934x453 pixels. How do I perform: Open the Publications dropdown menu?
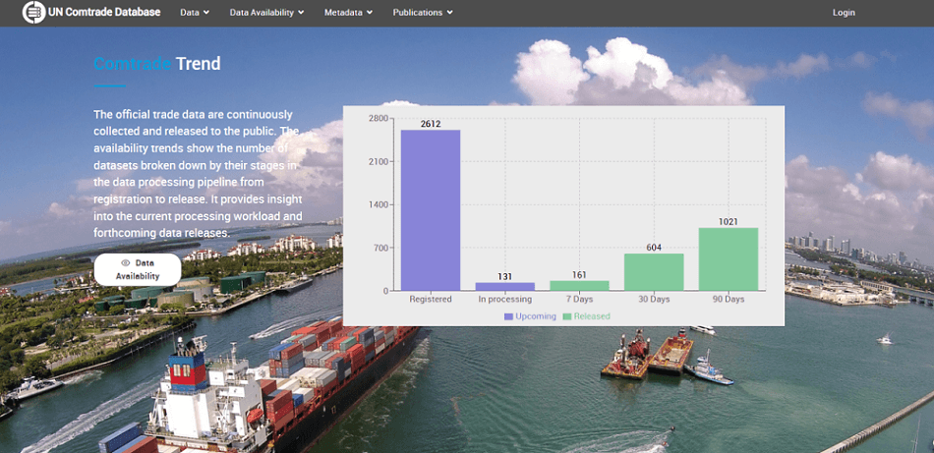click(x=423, y=13)
